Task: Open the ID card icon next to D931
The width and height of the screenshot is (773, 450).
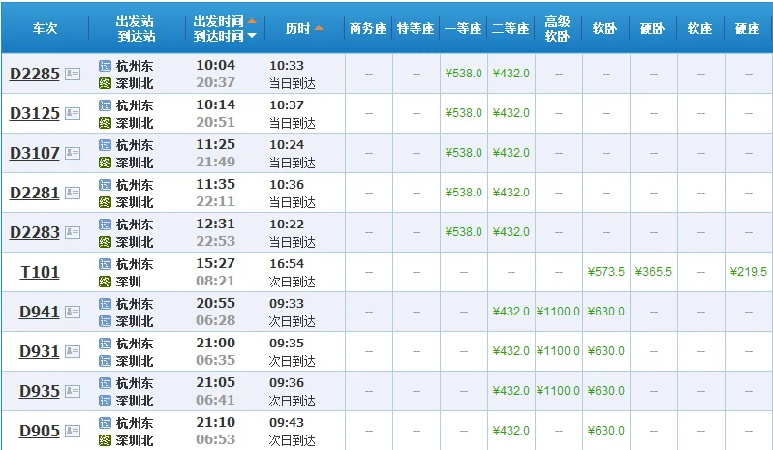Action: [x=73, y=351]
